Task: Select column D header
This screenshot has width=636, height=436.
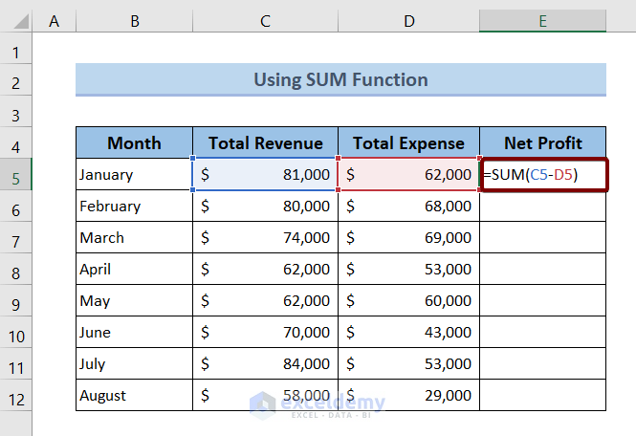Action: click(x=408, y=21)
